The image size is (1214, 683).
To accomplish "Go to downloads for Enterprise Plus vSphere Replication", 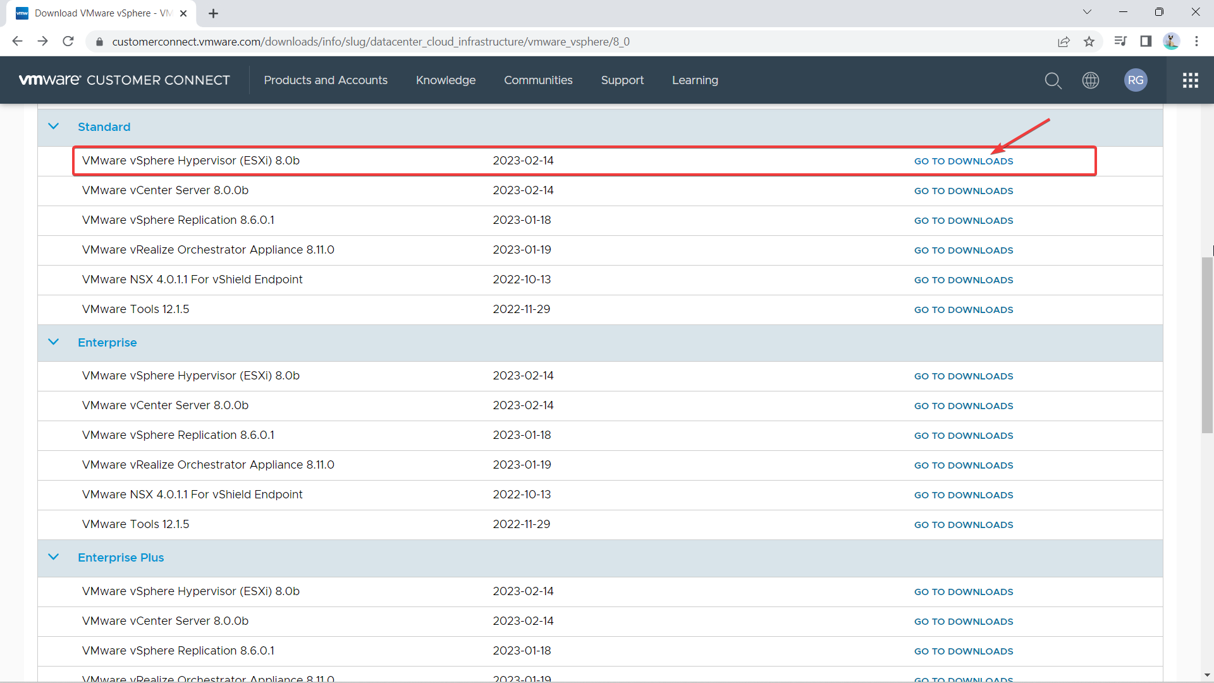I will point(963,651).
